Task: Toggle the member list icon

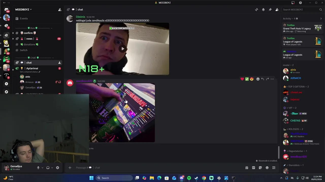Action: pos(277,10)
